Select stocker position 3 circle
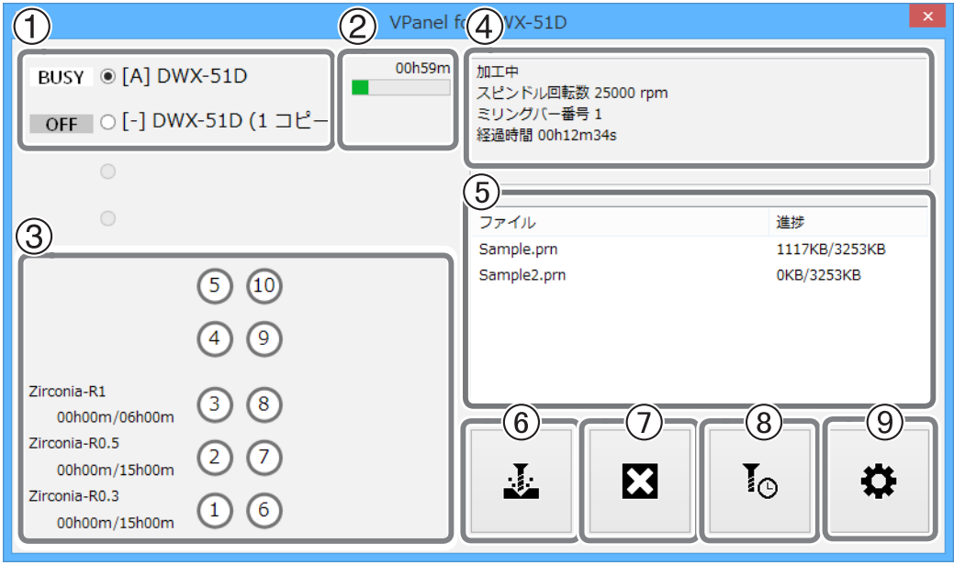Image resolution: width=954 pixels, height=565 pixels. point(215,404)
